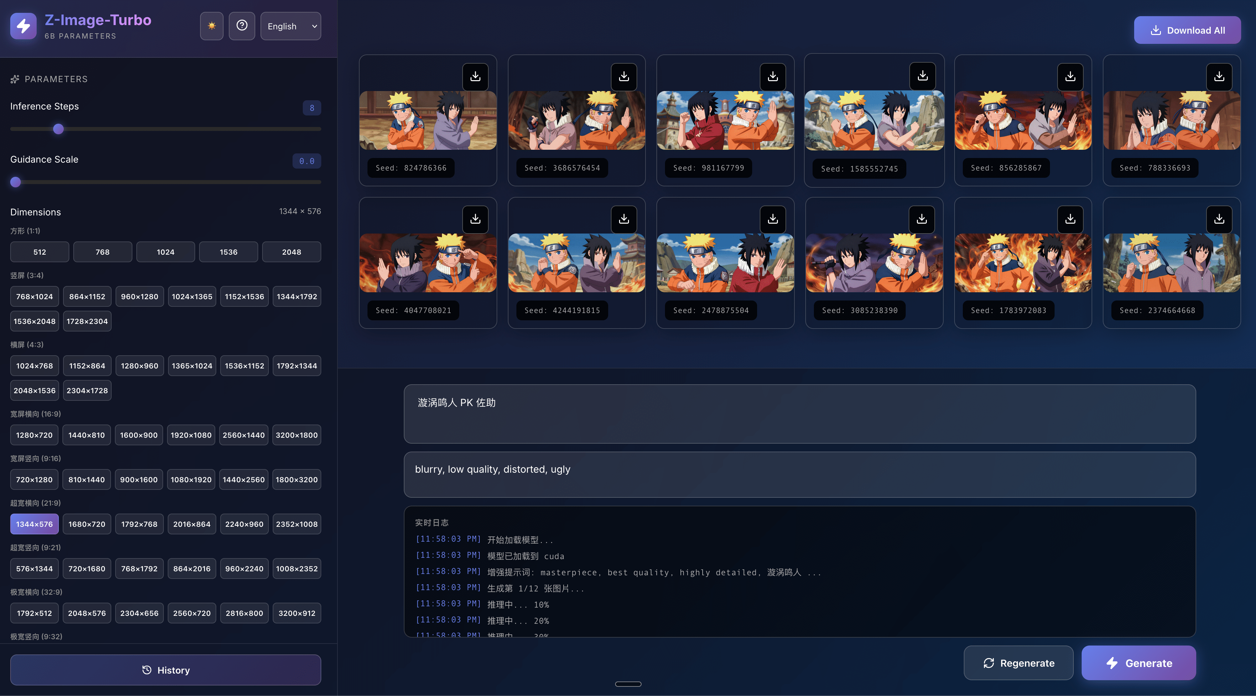Select the 2560×1440 widescreen preset
Image resolution: width=1256 pixels, height=696 pixels.
coord(243,435)
